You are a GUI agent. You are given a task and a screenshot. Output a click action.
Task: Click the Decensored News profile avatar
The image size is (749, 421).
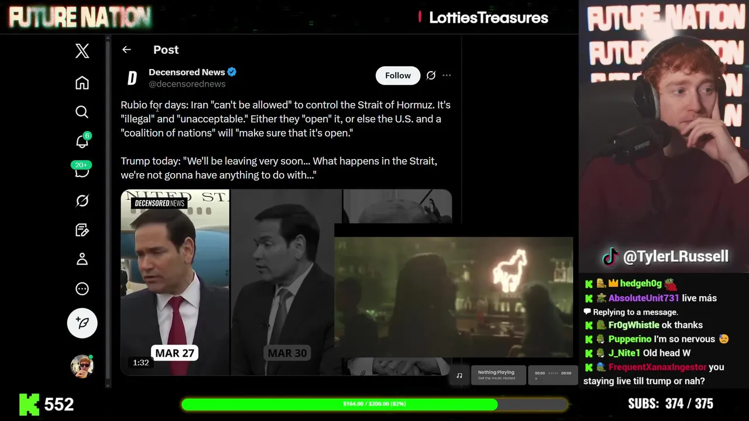coord(132,78)
